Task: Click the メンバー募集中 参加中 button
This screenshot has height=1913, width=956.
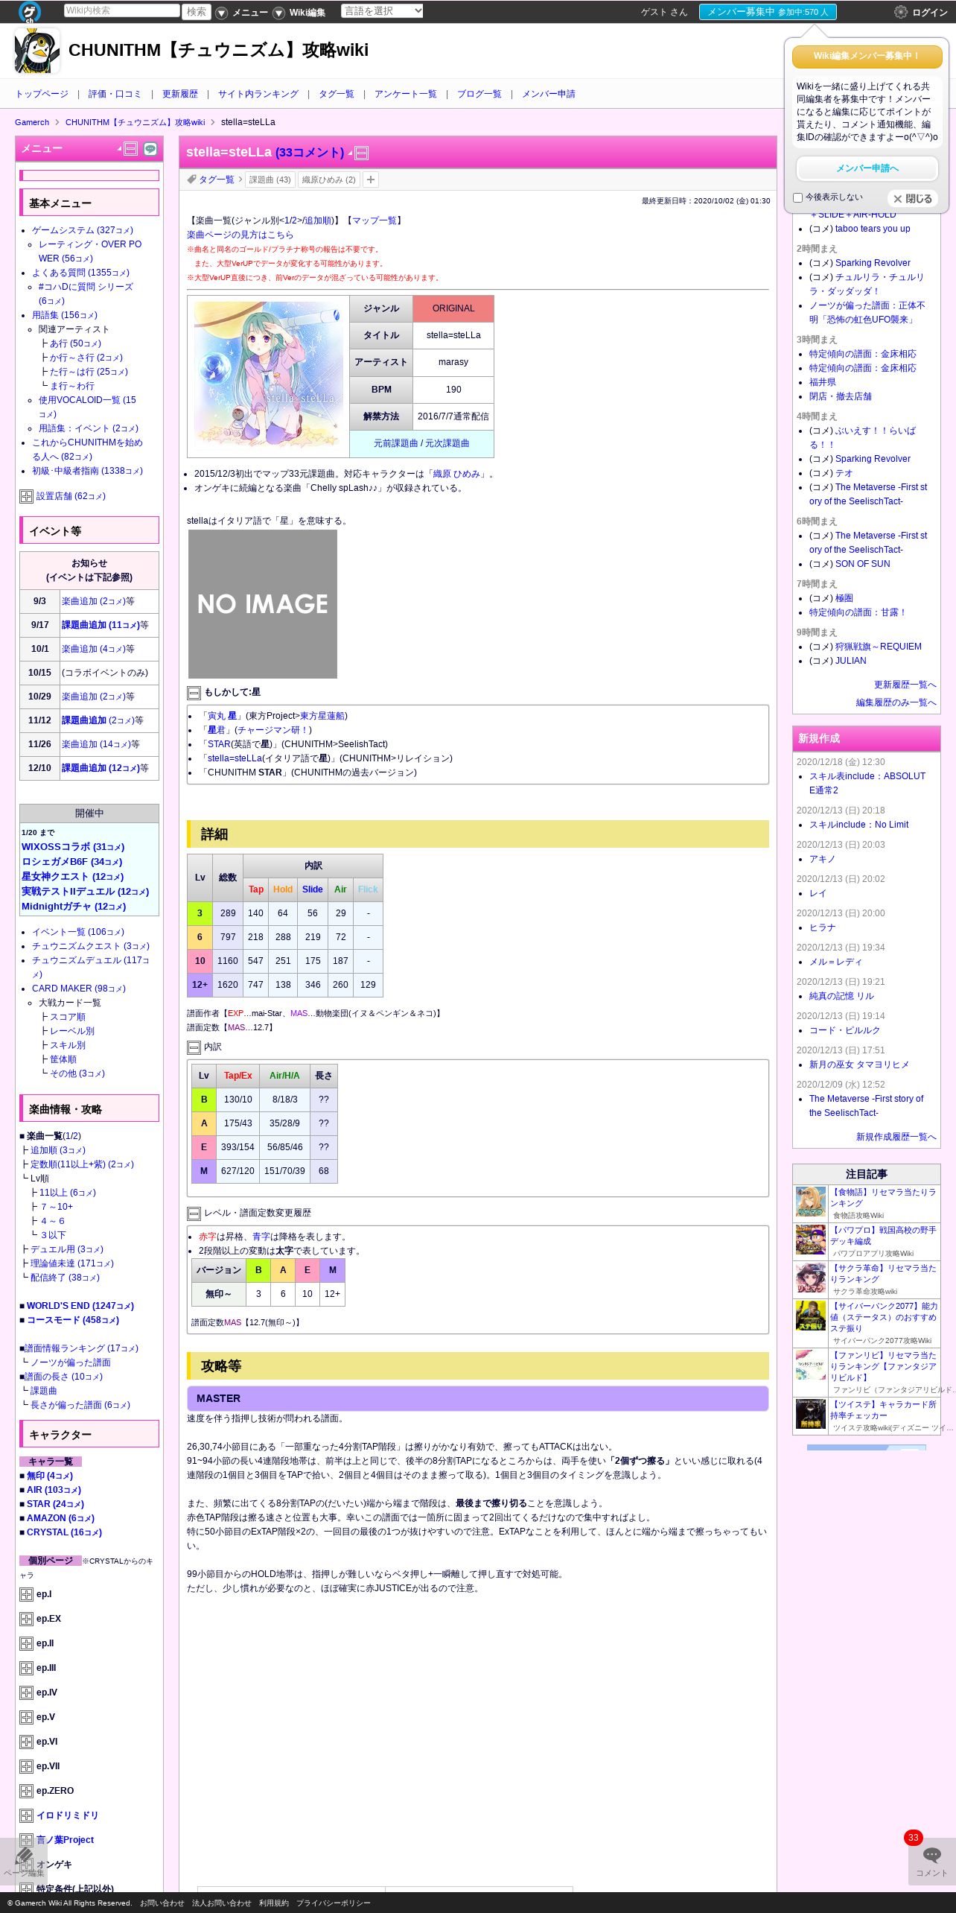Action: (x=768, y=12)
